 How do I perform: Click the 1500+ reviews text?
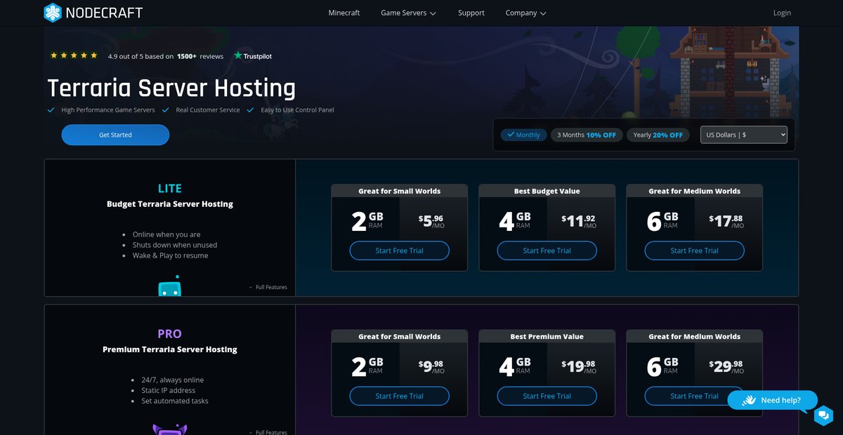200,56
